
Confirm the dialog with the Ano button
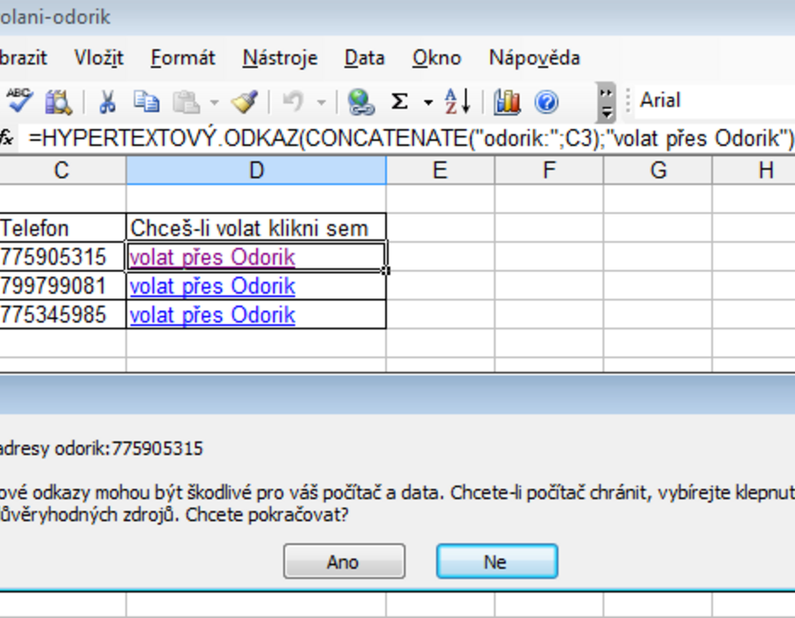[344, 561]
